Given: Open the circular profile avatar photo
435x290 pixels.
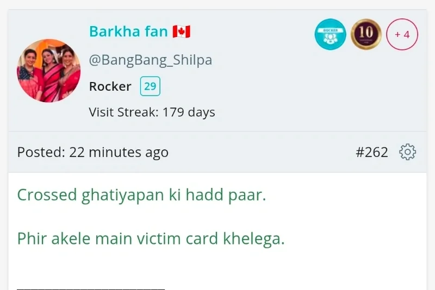Looking at the screenshot, I should click(x=49, y=71).
